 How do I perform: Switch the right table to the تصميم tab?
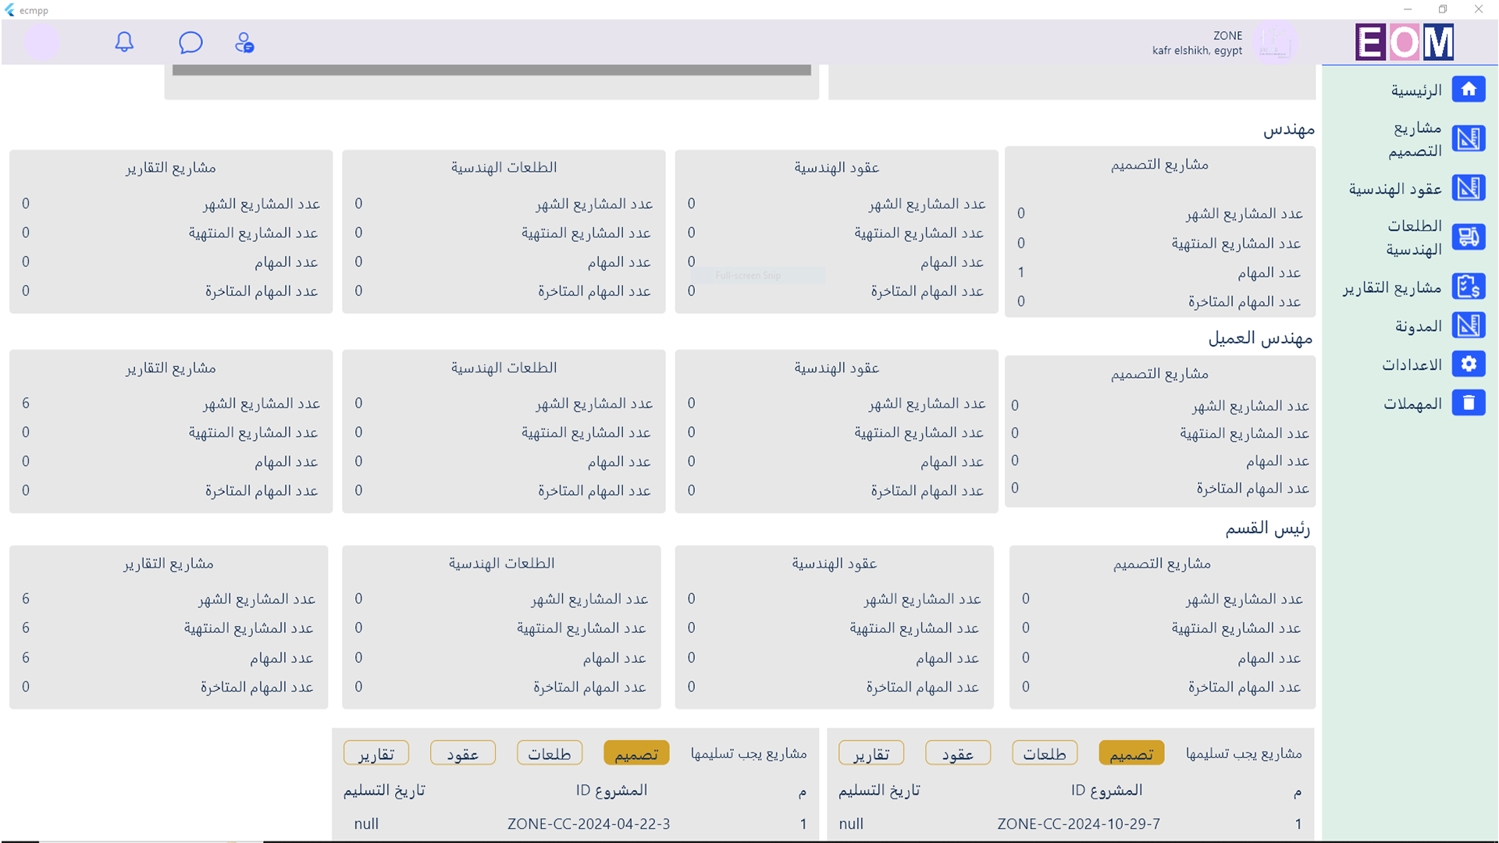click(1131, 752)
